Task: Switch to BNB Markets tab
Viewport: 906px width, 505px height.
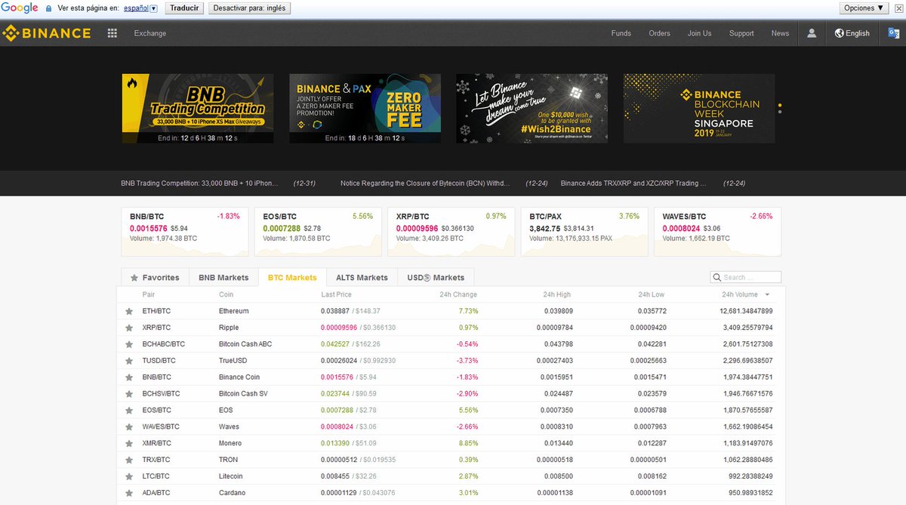Action: coord(223,278)
